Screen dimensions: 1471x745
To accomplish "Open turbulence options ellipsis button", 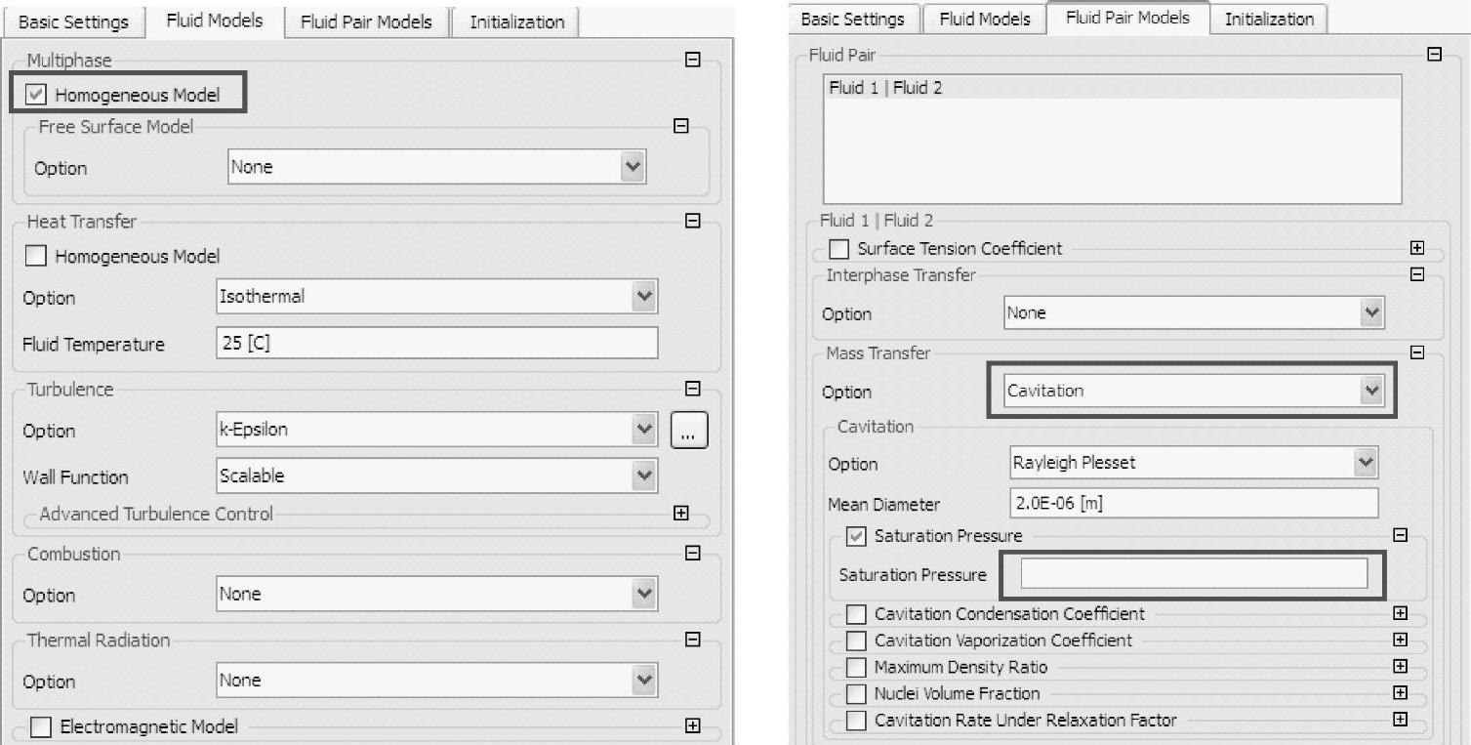I will [x=689, y=431].
